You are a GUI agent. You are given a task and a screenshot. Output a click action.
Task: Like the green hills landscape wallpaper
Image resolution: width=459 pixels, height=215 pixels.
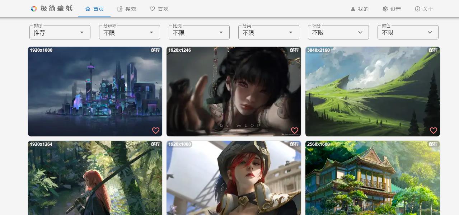click(x=433, y=131)
